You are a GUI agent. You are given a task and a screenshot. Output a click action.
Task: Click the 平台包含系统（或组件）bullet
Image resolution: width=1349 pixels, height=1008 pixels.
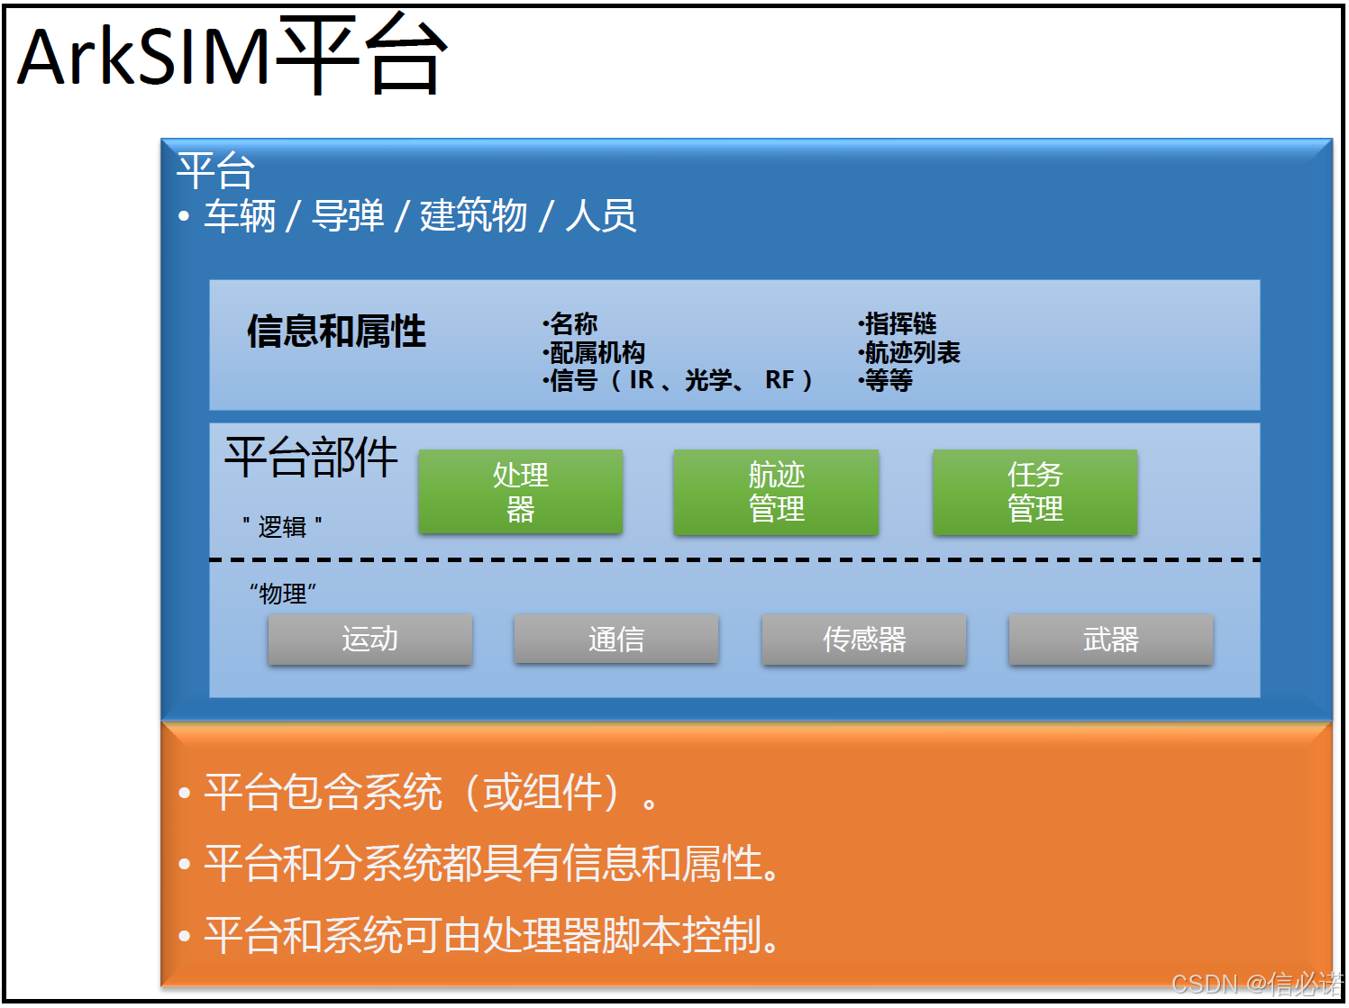pyautogui.click(x=418, y=793)
